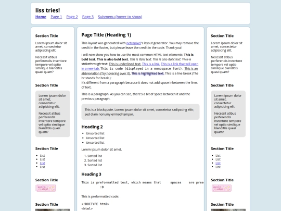The image size is (281, 211).
Task: Click the first 'Section Title' in right sidebar
Action: pos(222,36)
